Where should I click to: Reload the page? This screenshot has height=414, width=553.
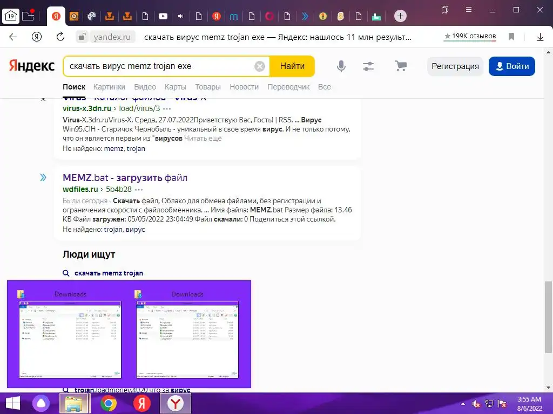tap(60, 37)
